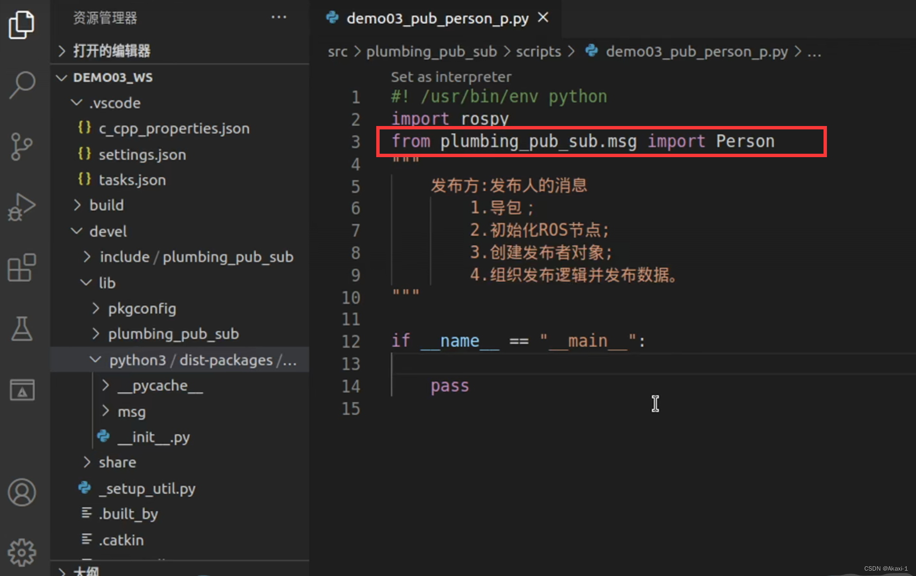The height and width of the screenshot is (576, 916).
Task: Collapse the devel folder
Action: point(76,231)
